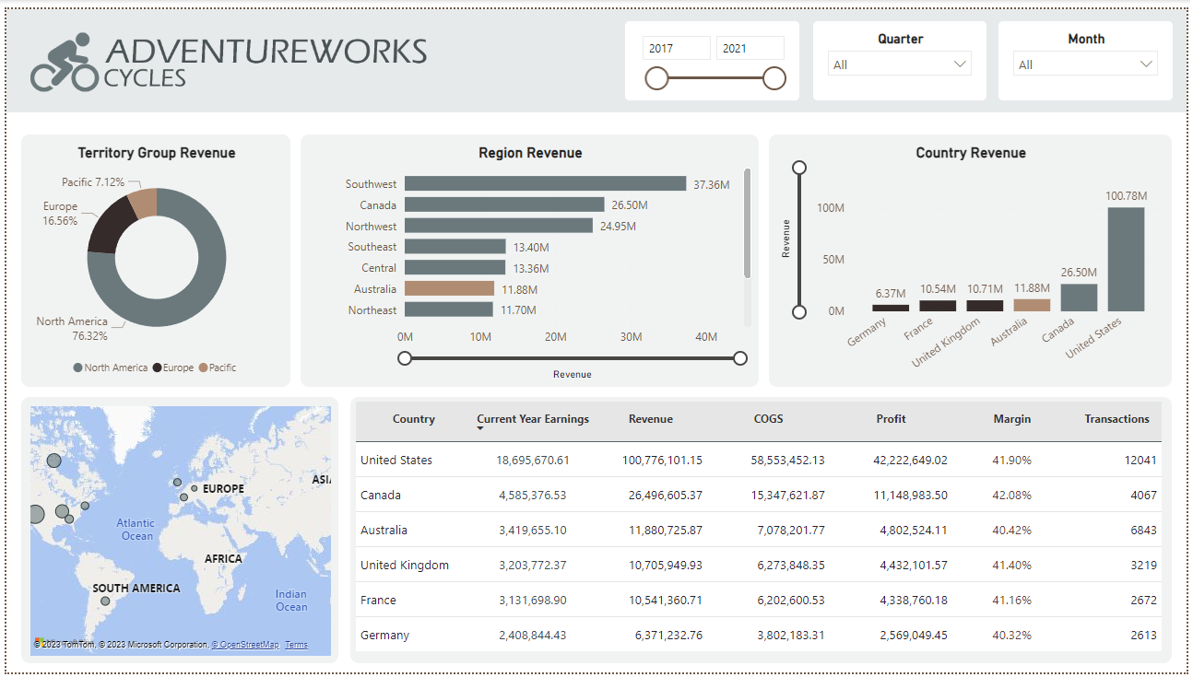Sort table by Revenue column header

651,419
